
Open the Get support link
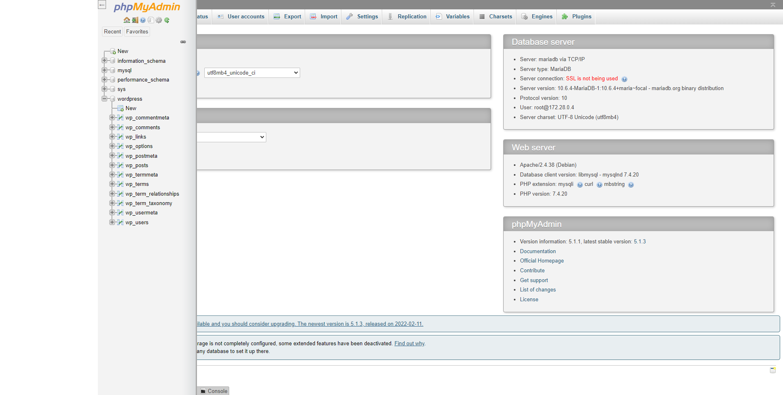point(534,280)
